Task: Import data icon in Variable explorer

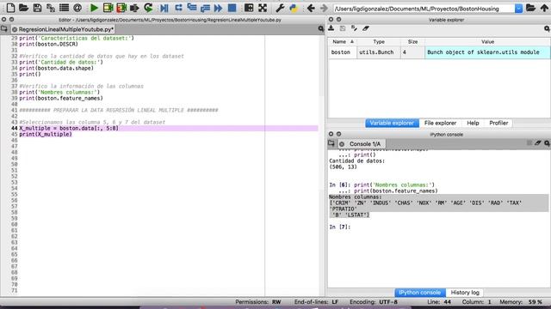Action: click(331, 28)
